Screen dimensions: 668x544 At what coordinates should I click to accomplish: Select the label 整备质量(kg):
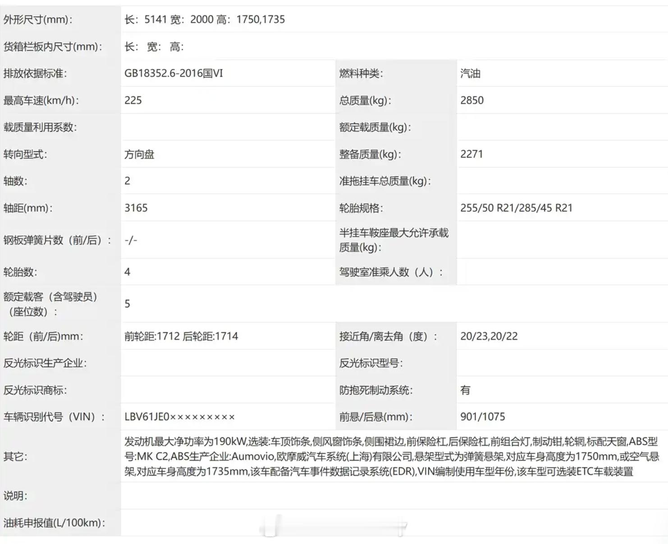click(370, 154)
